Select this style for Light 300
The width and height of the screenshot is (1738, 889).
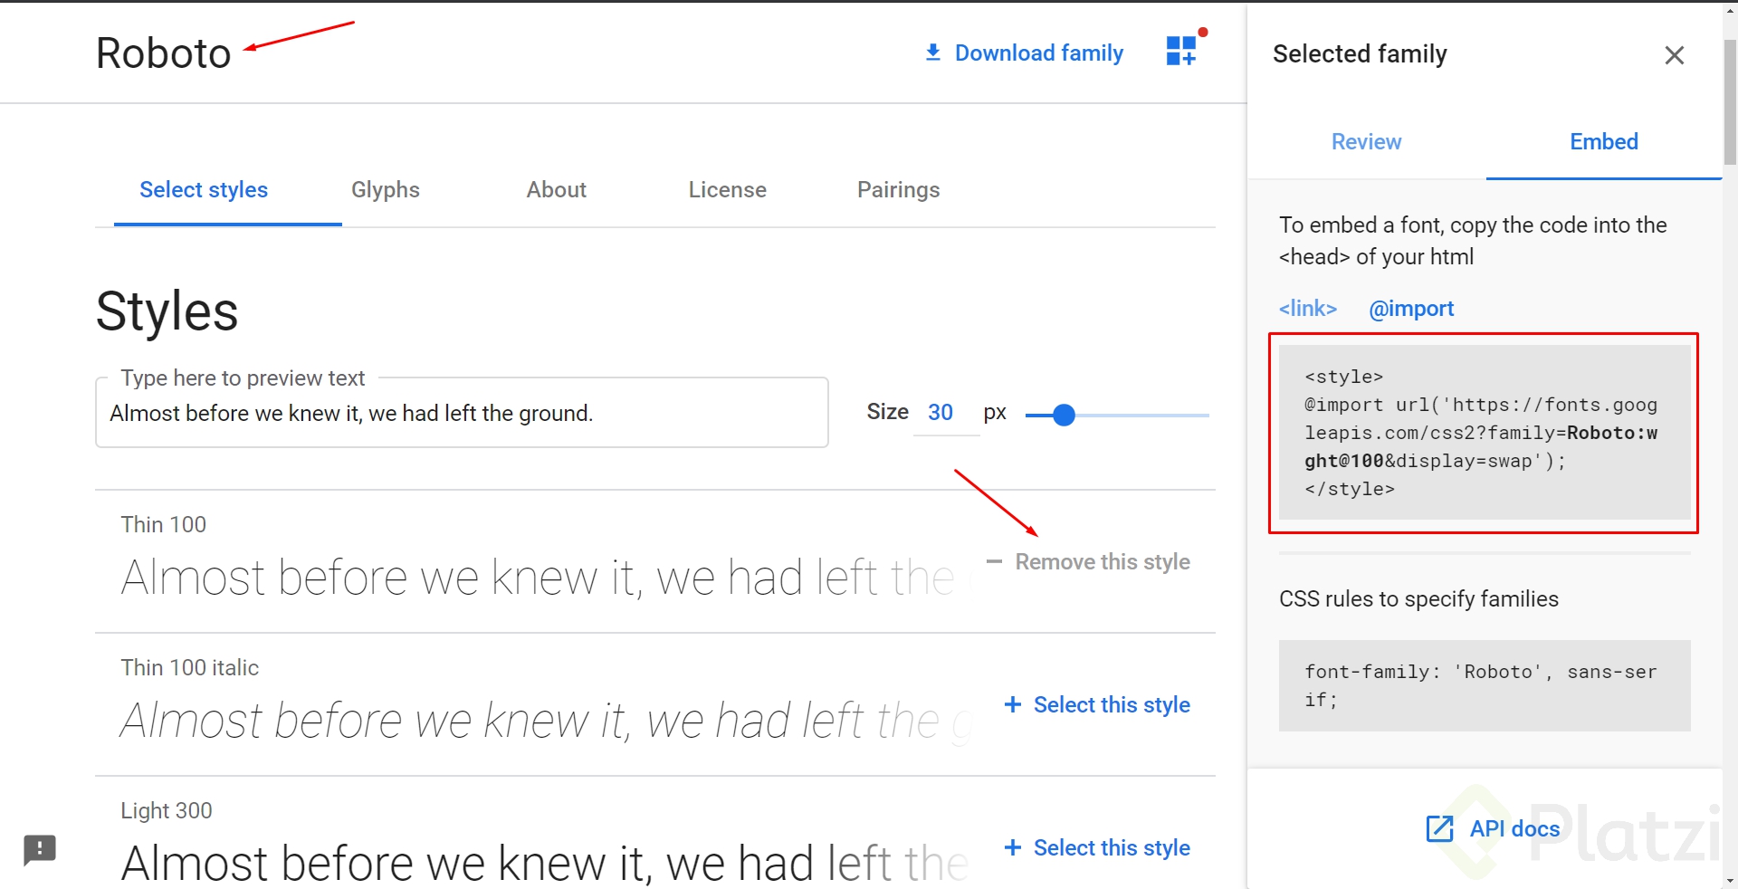(x=1097, y=848)
